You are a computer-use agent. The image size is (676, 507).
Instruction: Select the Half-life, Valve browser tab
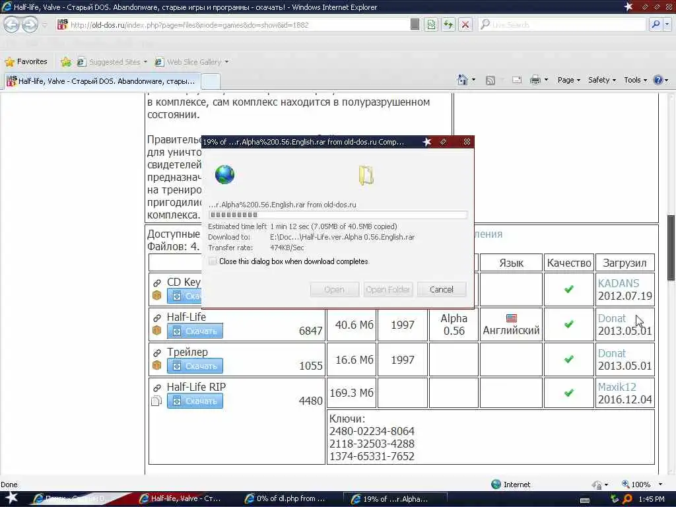click(102, 81)
